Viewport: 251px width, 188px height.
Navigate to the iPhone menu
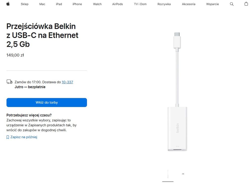point(77,4)
